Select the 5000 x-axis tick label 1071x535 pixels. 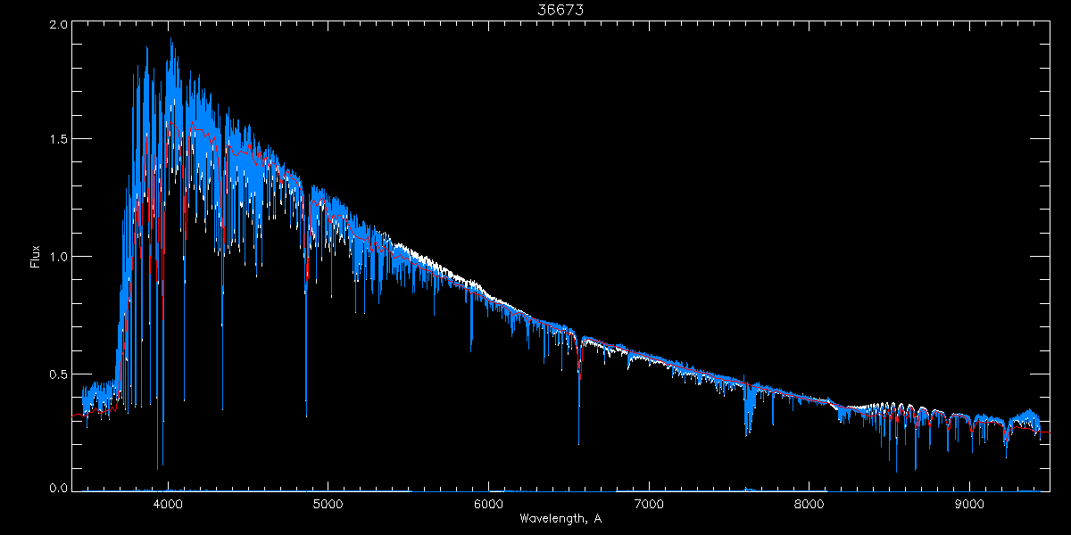point(328,504)
